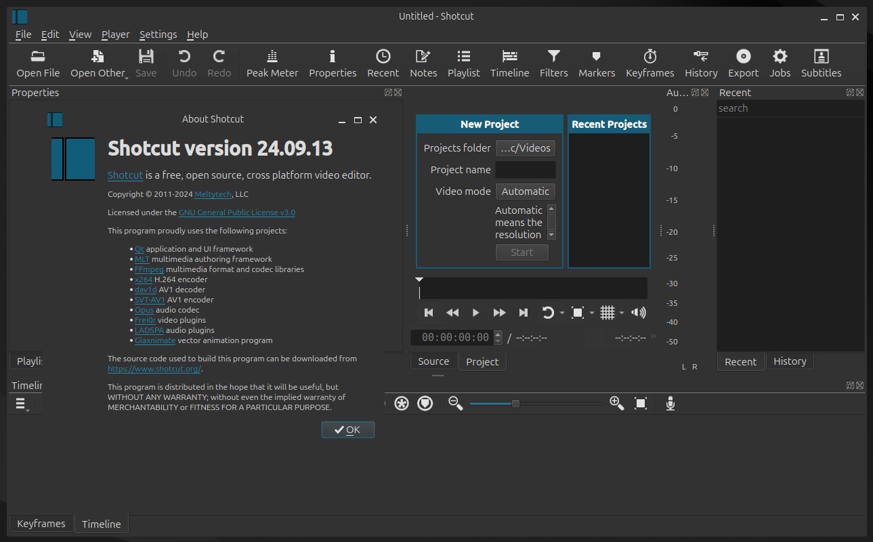Screen dimensions: 873x542
Task: Open the Video mode Automatic dropdown
Action: point(526,191)
